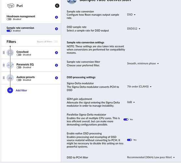The width and height of the screenshot is (181, 163).
Task: Grab the Crossfeed drag handle dots
Action: point(4,52)
